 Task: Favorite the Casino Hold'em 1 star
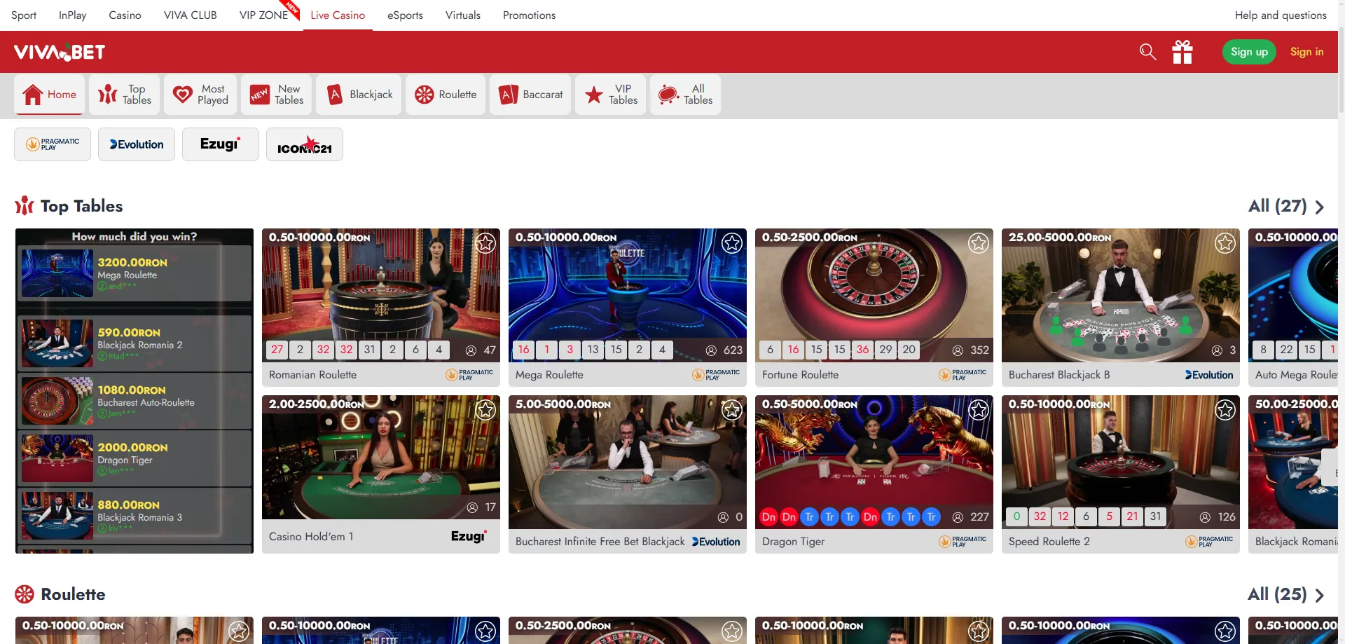pos(485,410)
